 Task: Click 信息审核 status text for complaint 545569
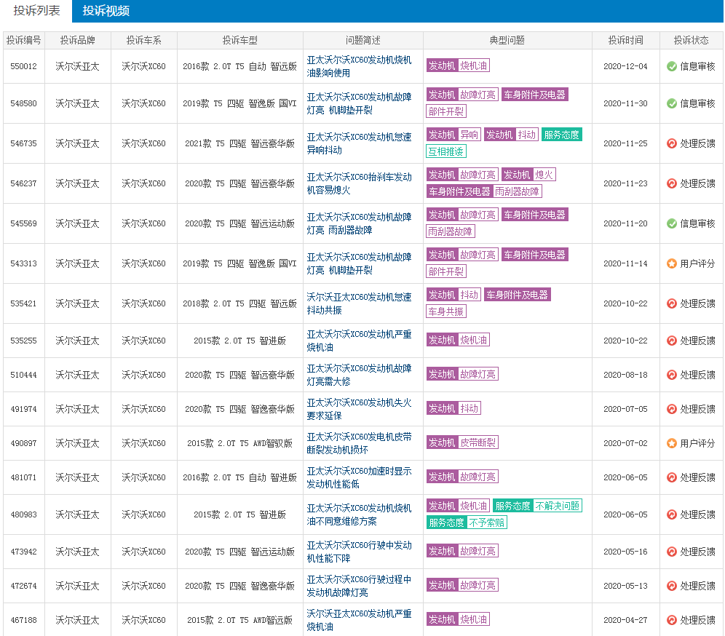[697, 223]
